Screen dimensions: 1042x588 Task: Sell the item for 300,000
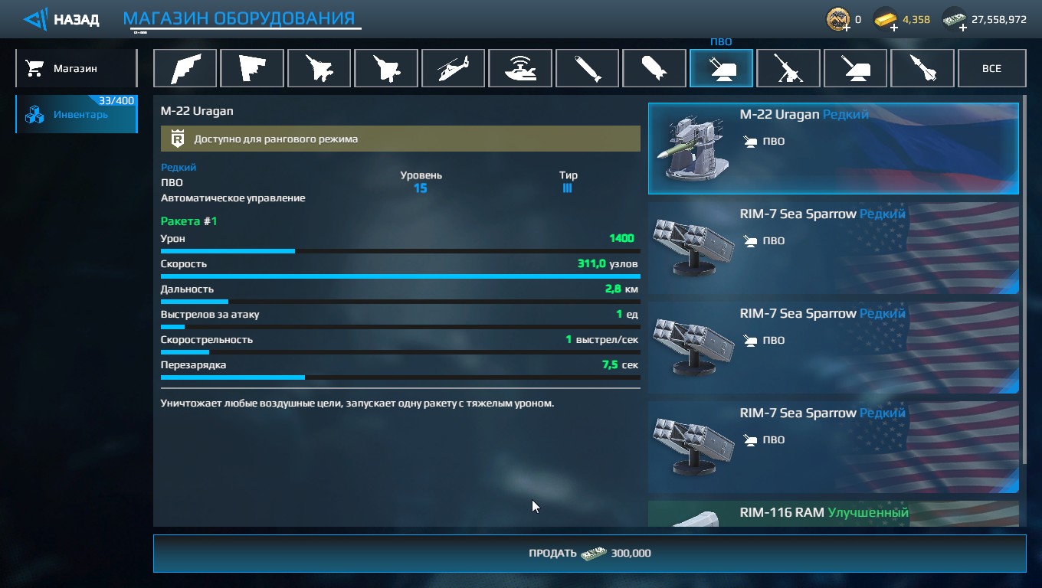589,553
